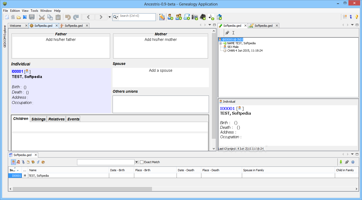
Task: Go back with the left navigation arrow
Action: click(x=88, y=17)
